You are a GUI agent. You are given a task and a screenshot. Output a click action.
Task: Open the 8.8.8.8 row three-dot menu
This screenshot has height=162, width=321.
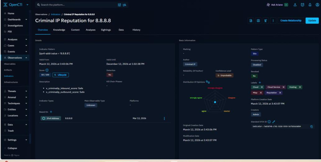[164, 118]
